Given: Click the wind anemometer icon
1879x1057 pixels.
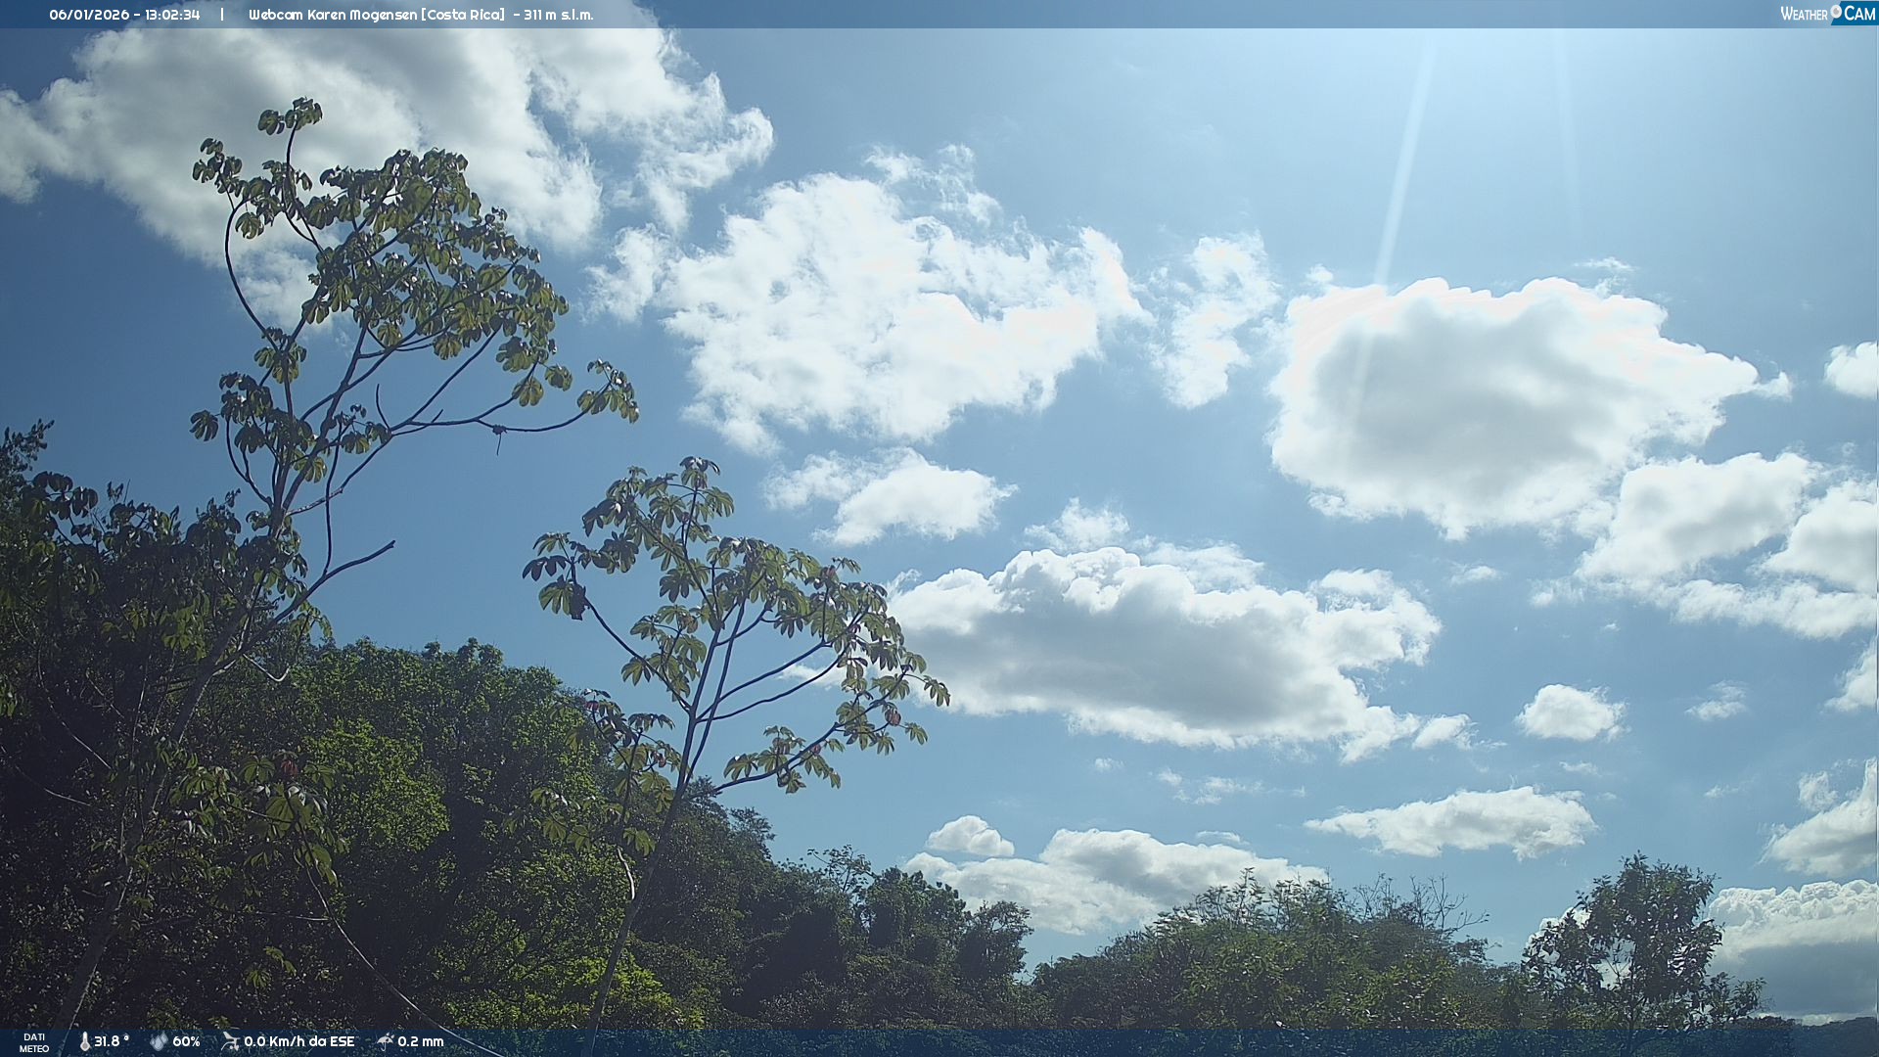Looking at the screenshot, I should click(x=230, y=1041).
